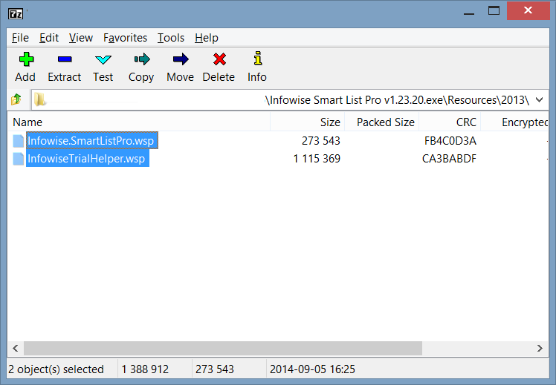Select the Infowise.SmartListPro.wsp file name
The height and width of the screenshot is (385, 556).
pyautogui.click(x=91, y=141)
